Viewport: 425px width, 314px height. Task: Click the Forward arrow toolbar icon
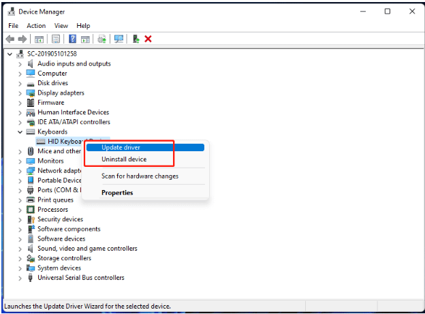tap(22, 39)
